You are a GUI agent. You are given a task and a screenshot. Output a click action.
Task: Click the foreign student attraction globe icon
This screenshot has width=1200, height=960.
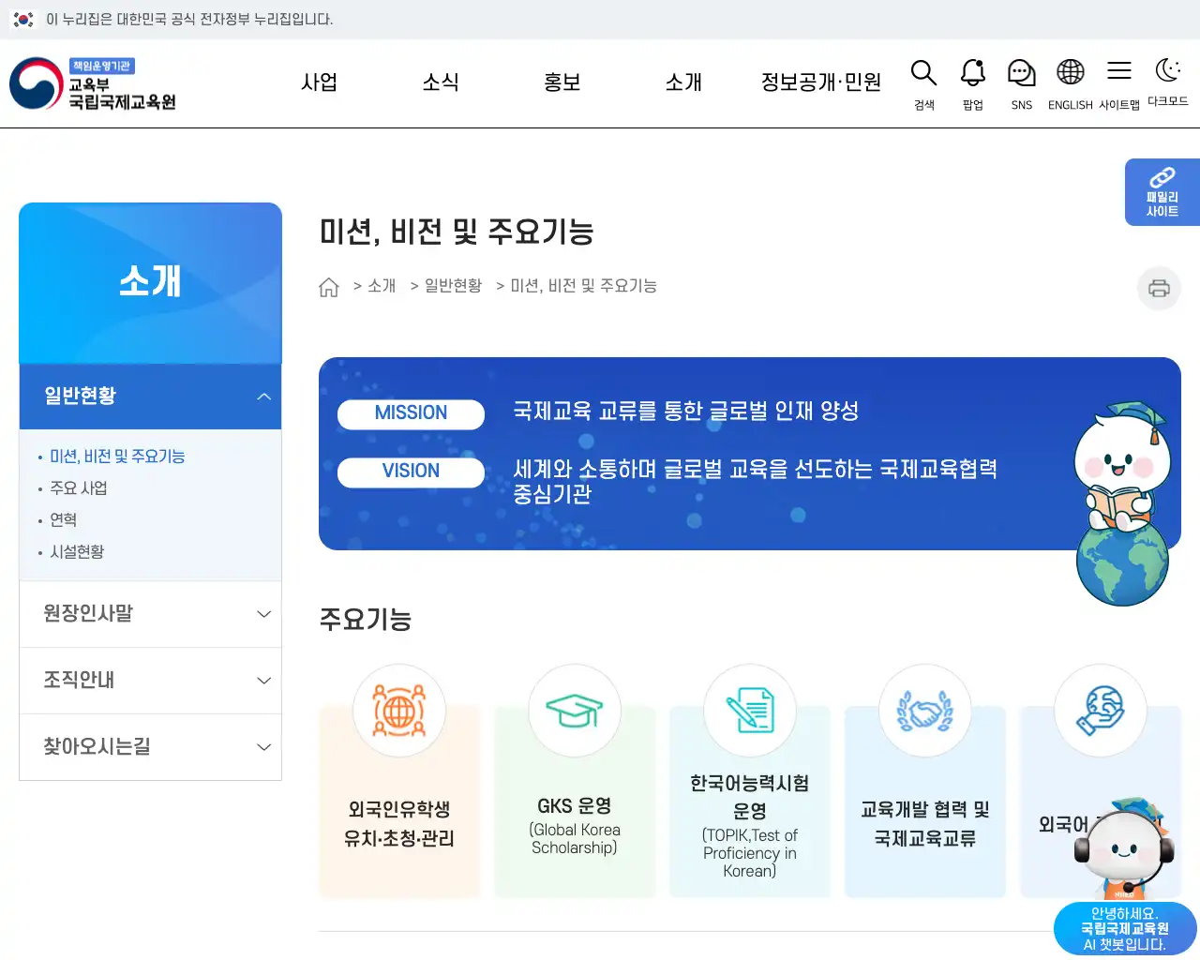(399, 710)
